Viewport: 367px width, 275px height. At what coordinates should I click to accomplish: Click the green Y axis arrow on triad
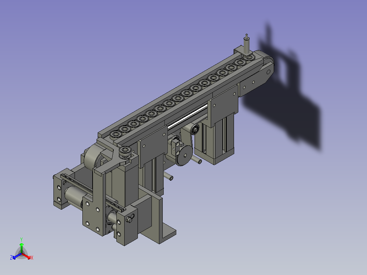[x=21, y=248]
